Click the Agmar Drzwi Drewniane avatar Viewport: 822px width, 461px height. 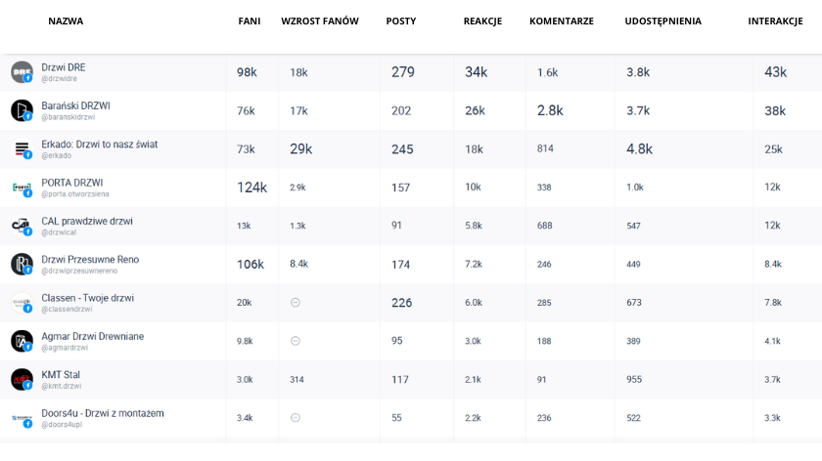22,341
